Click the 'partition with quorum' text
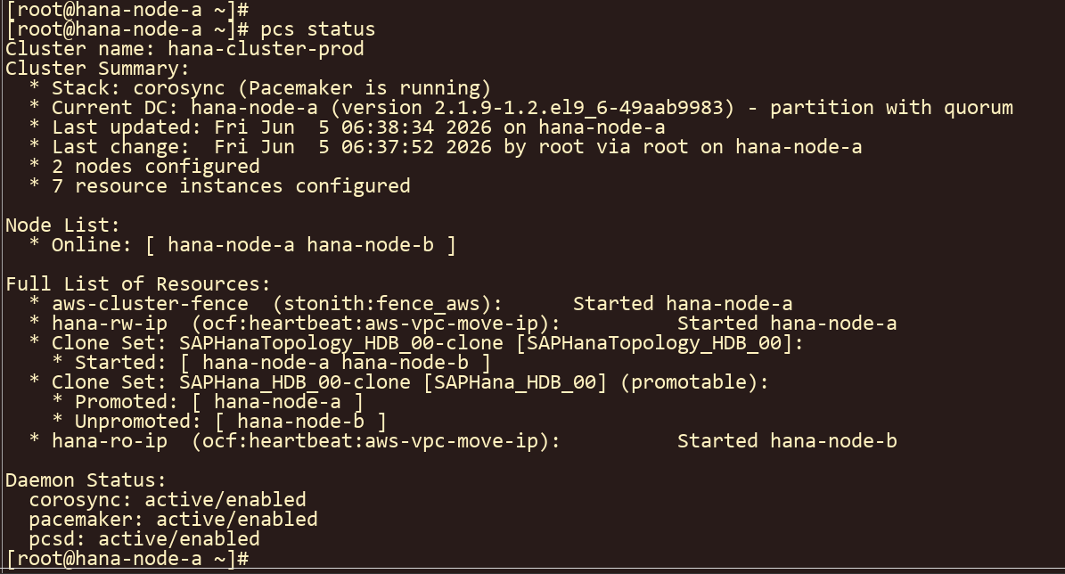 coord(891,108)
